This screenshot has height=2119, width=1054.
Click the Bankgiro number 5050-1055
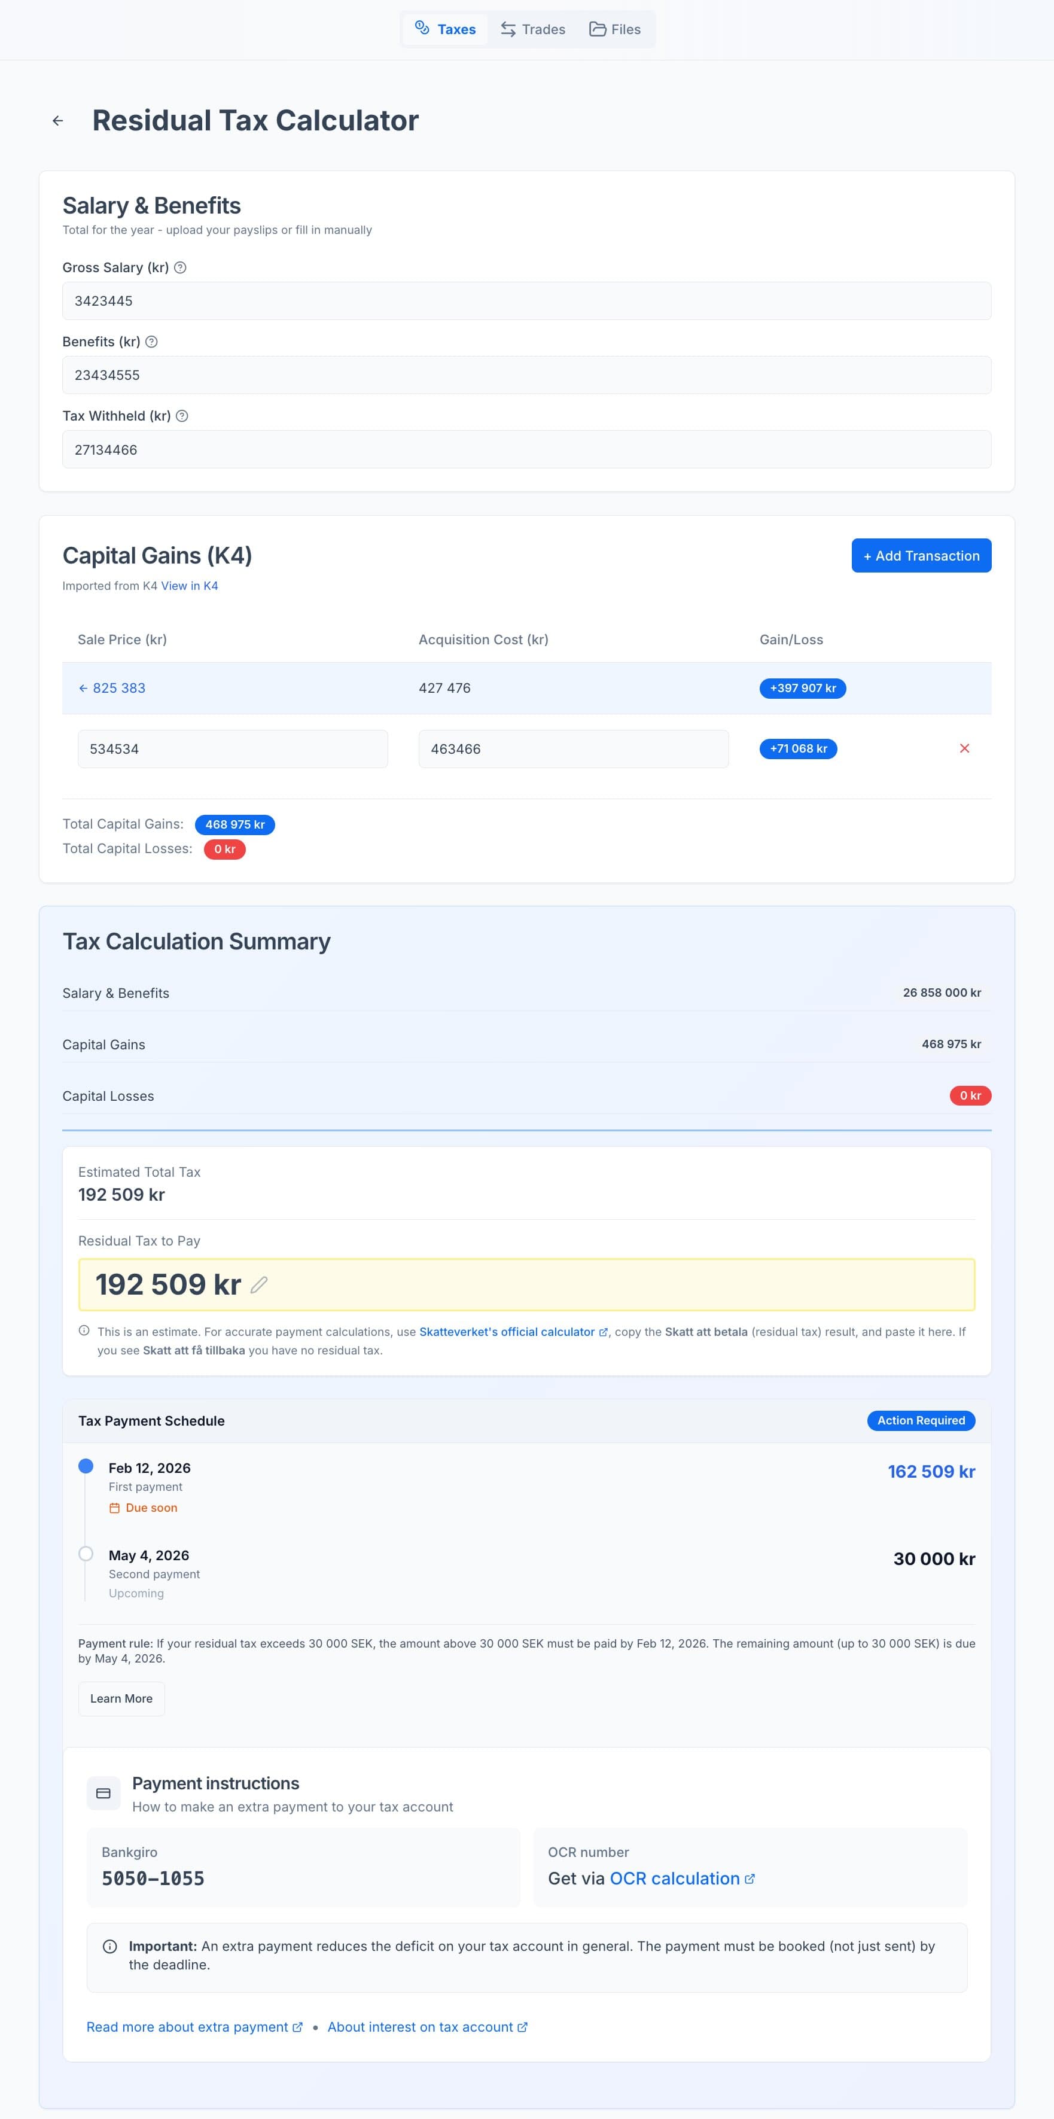153,1879
